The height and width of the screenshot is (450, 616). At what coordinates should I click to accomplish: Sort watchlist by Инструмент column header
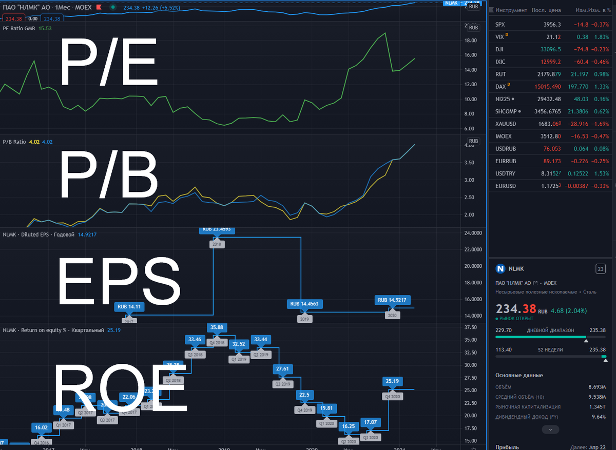coord(511,10)
